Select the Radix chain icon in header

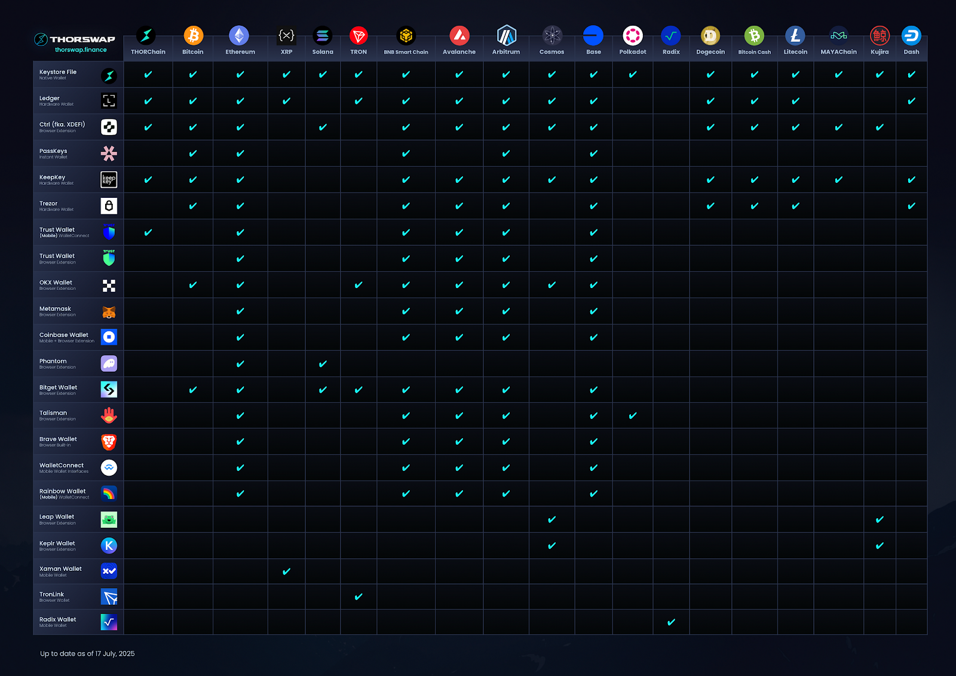[671, 36]
